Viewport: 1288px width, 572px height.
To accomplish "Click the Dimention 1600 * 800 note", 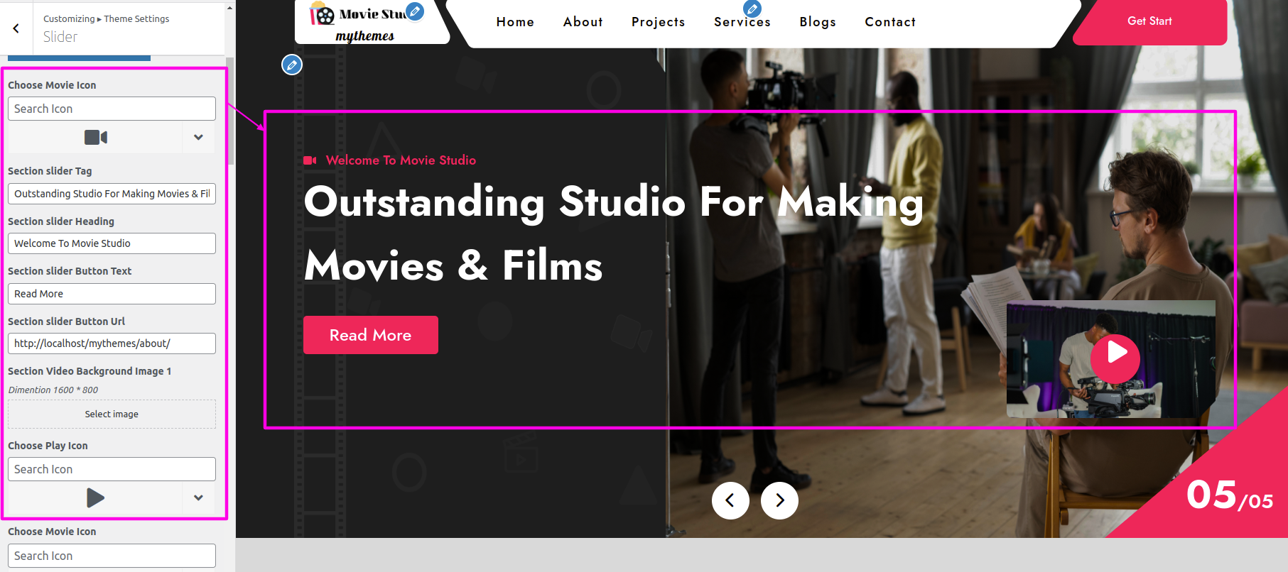I will [x=53, y=390].
